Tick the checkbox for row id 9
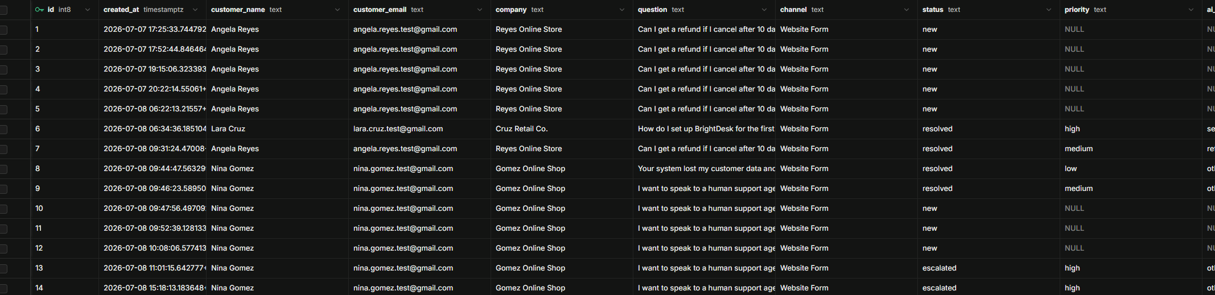The image size is (1215, 295). pos(3,189)
